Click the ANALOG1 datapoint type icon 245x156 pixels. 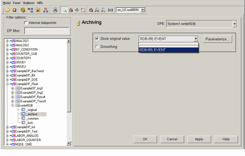(13, 41)
